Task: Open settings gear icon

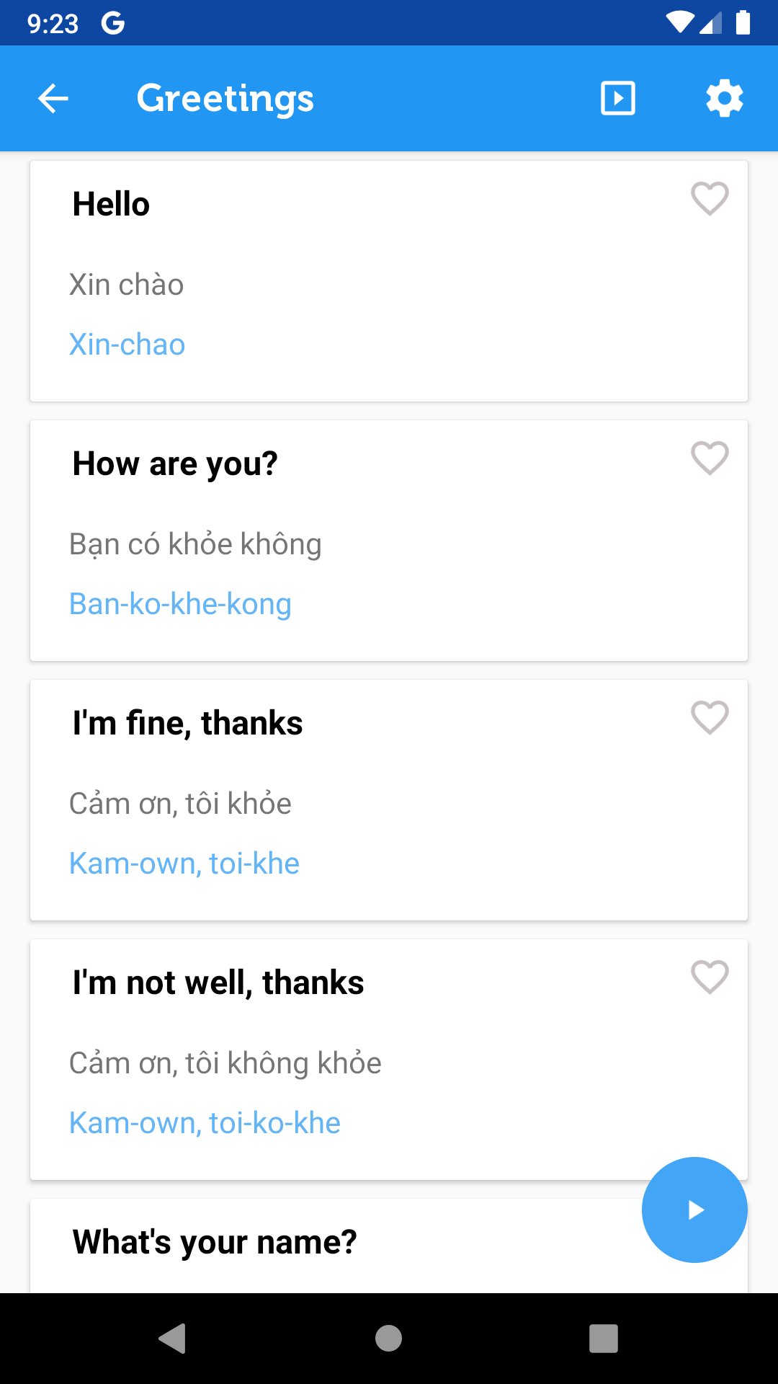Action: pos(724,99)
